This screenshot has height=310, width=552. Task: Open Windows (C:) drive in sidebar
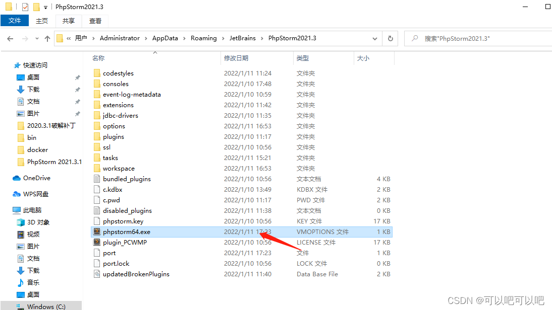[x=46, y=306]
